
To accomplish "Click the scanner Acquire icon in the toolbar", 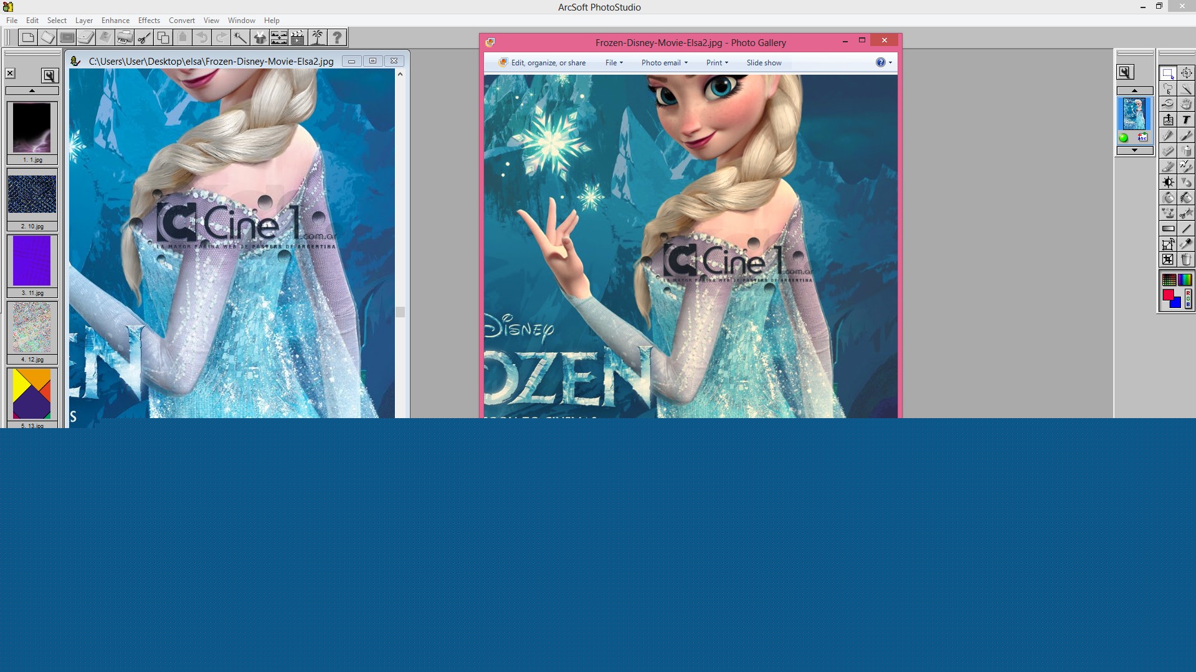I will point(86,37).
